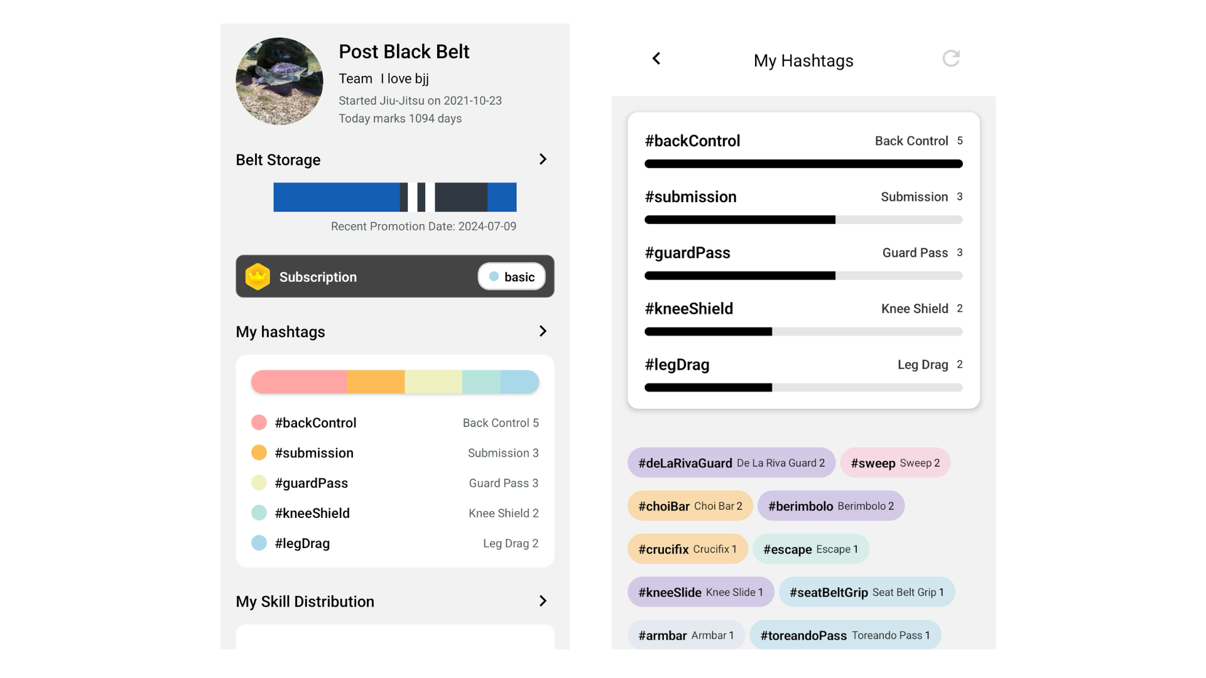
Task: Click the pink dot beside #backControl
Action: pos(259,422)
